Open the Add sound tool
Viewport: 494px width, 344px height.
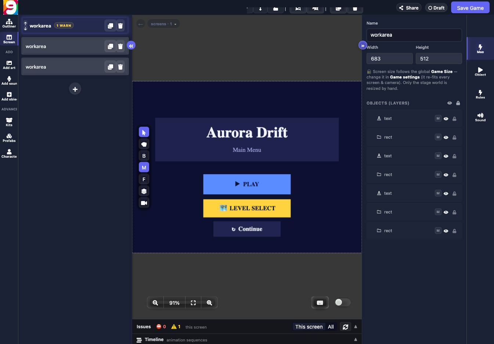coord(9,81)
